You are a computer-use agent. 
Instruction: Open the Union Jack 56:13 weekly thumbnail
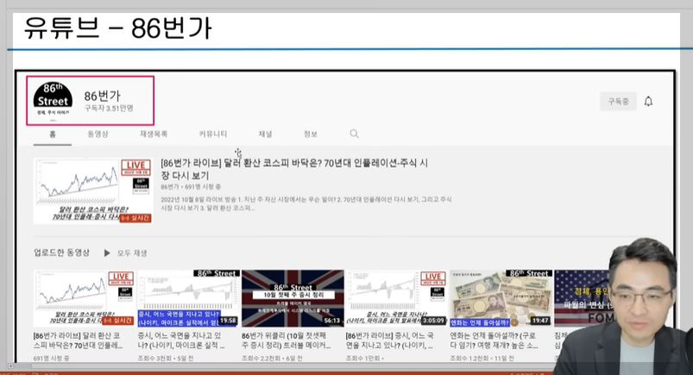(x=293, y=298)
